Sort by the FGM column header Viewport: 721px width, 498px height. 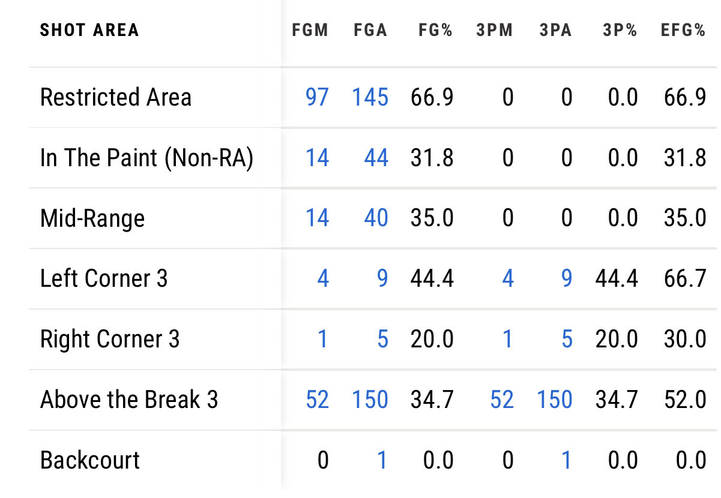(x=310, y=31)
